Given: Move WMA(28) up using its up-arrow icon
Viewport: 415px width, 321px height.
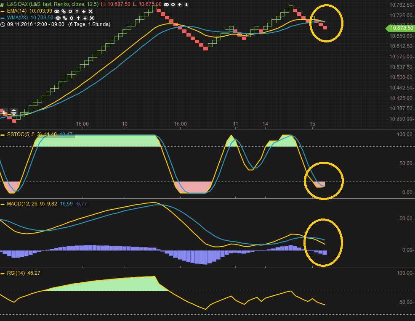Looking at the screenshot, I should 78,18.
